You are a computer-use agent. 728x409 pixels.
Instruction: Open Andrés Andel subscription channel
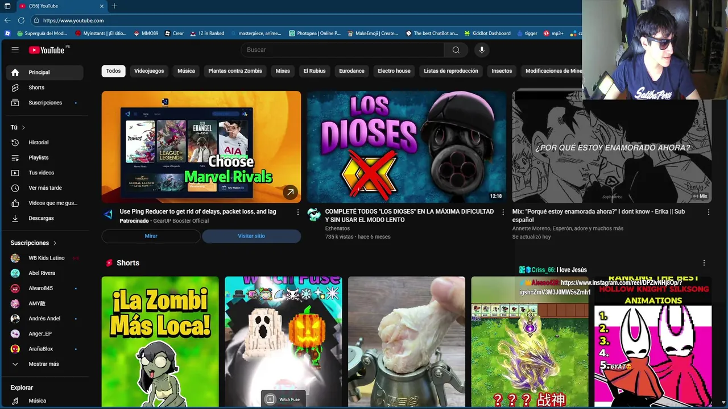tap(45, 319)
